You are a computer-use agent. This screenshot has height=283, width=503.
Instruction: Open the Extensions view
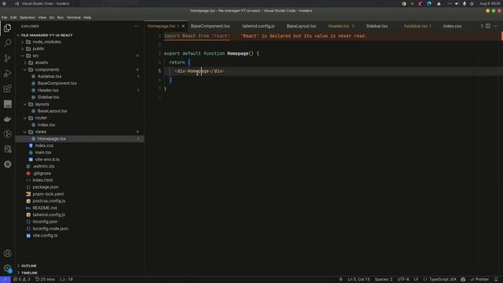tap(7, 89)
